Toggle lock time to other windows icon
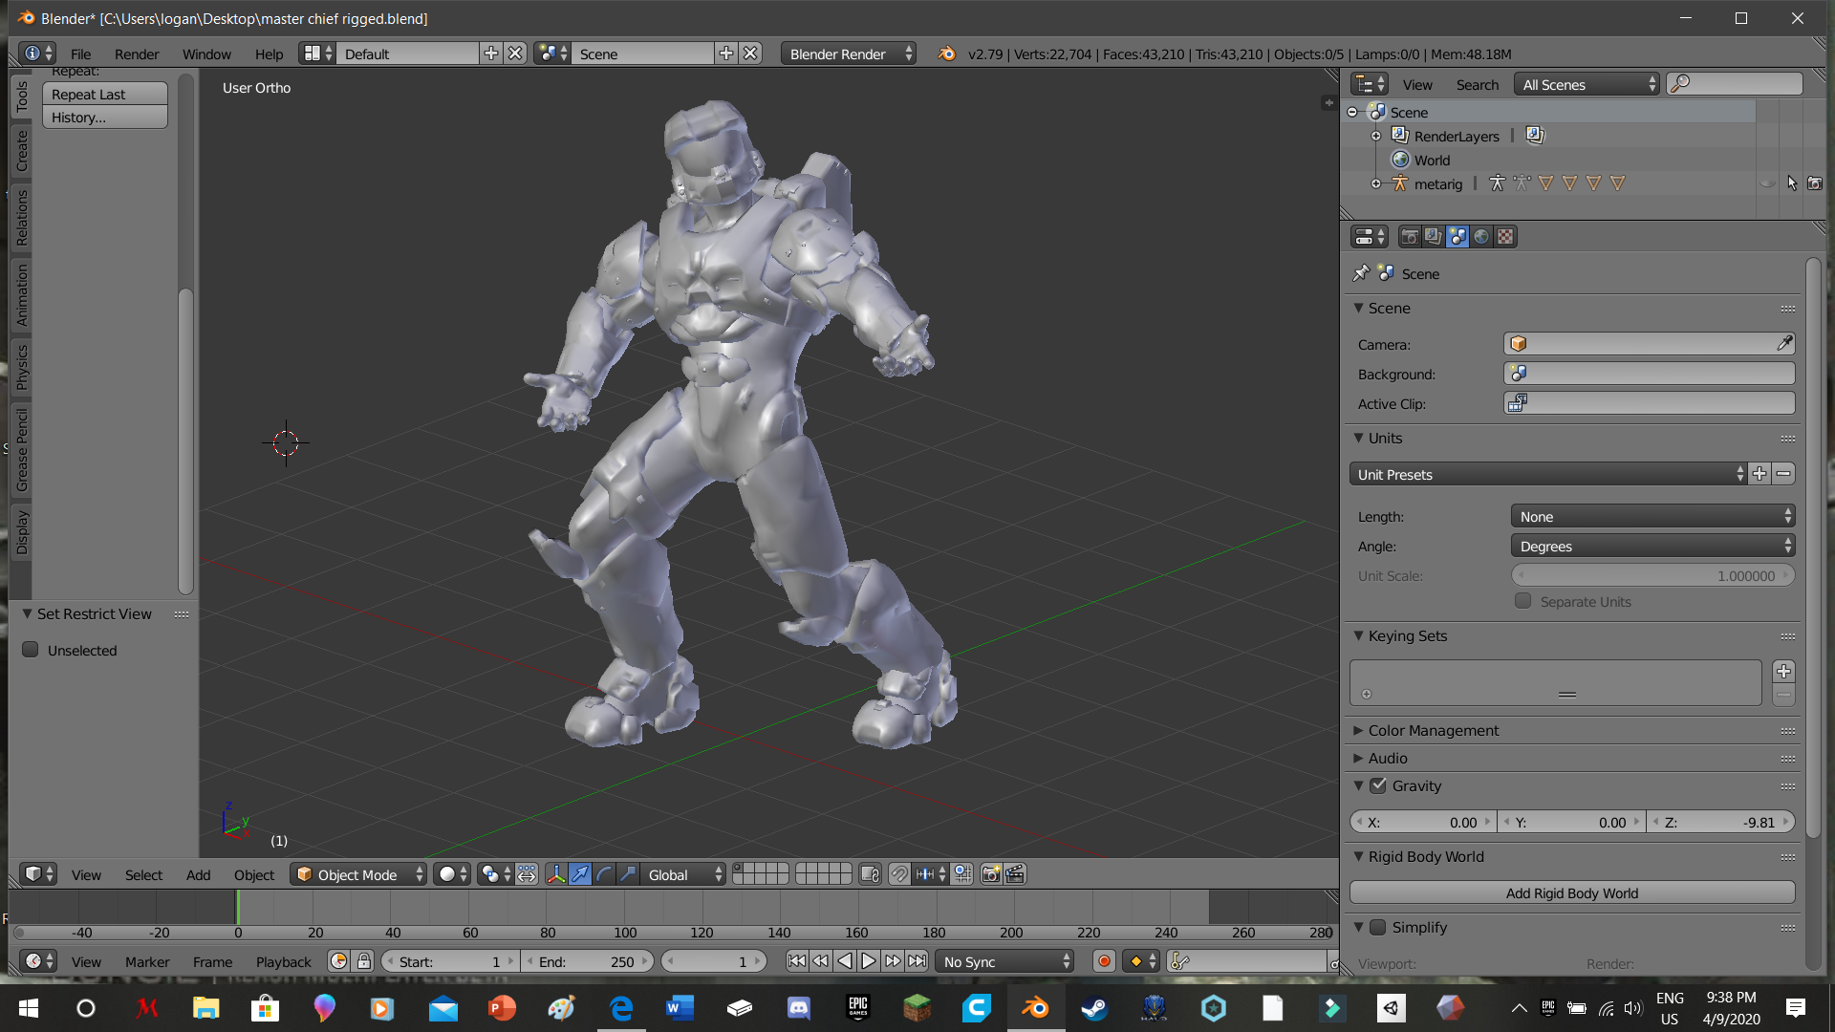The width and height of the screenshot is (1835, 1032). tap(364, 961)
